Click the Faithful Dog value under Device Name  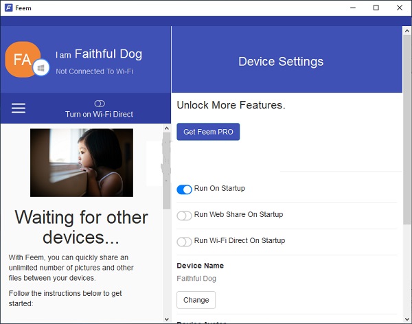tap(196, 279)
